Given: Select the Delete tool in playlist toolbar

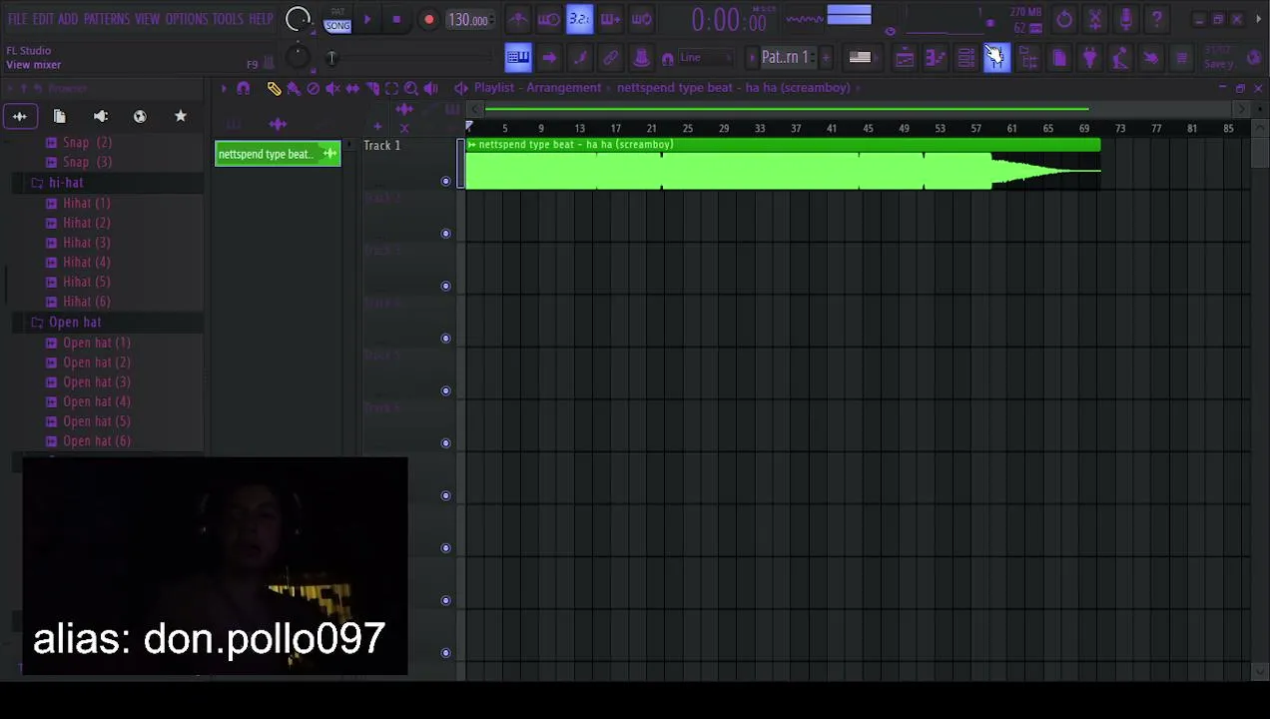Looking at the screenshot, I should (313, 88).
